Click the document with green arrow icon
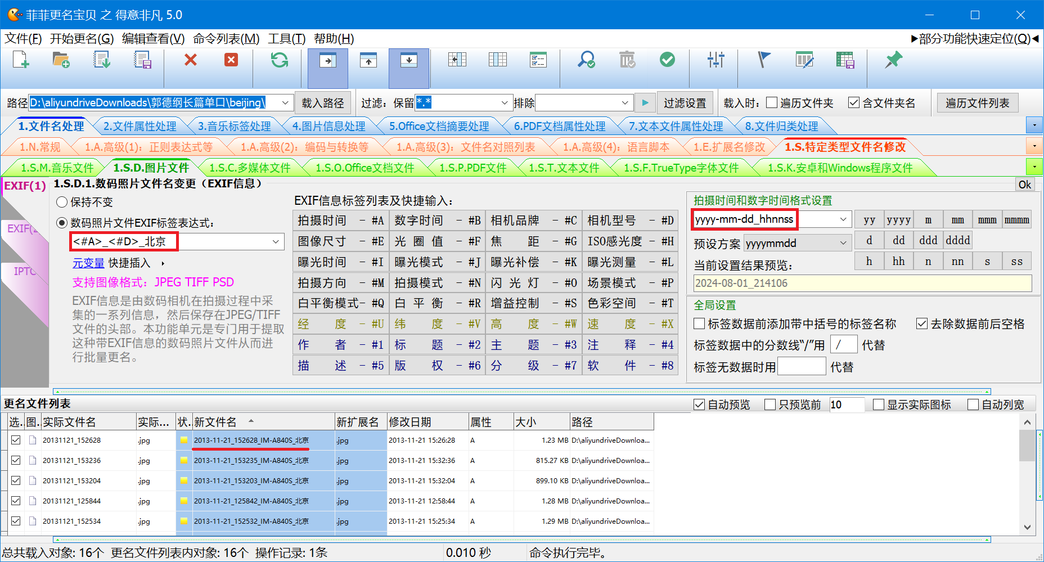The image size is (1044, 562). pos(102,60)
